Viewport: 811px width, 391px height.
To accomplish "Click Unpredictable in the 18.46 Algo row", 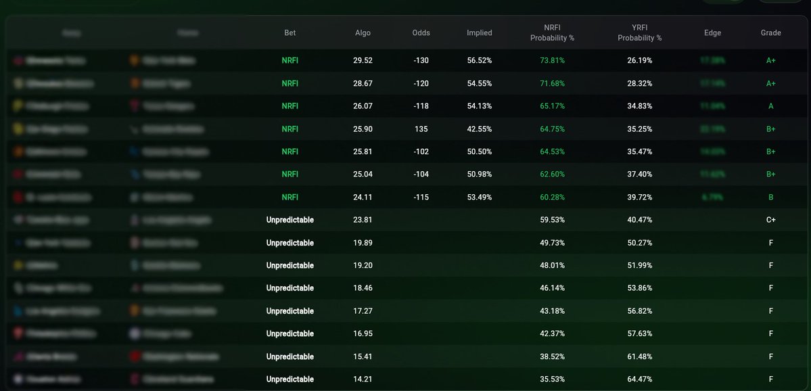I will point(289,288).
